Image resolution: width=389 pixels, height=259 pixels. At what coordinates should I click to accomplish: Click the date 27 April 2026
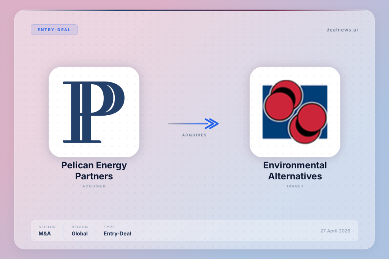(335, 231)
